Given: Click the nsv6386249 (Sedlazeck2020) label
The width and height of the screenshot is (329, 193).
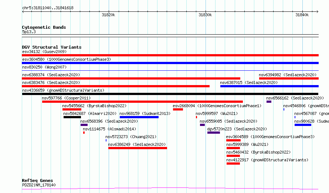Looking at the screenshot, I should (137, 144).
